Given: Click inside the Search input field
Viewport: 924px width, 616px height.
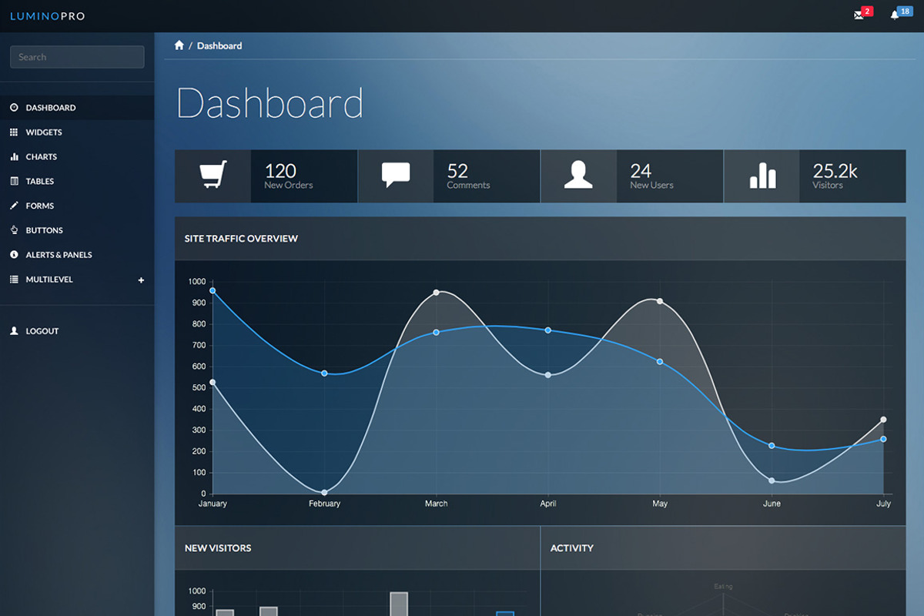Looking at the screenshot, I should point(77,56).
